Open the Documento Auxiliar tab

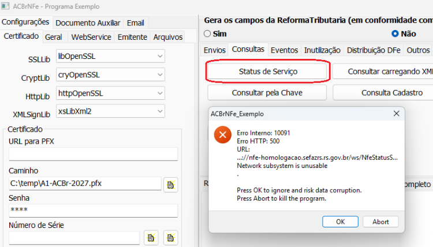(x=88, y=23)
